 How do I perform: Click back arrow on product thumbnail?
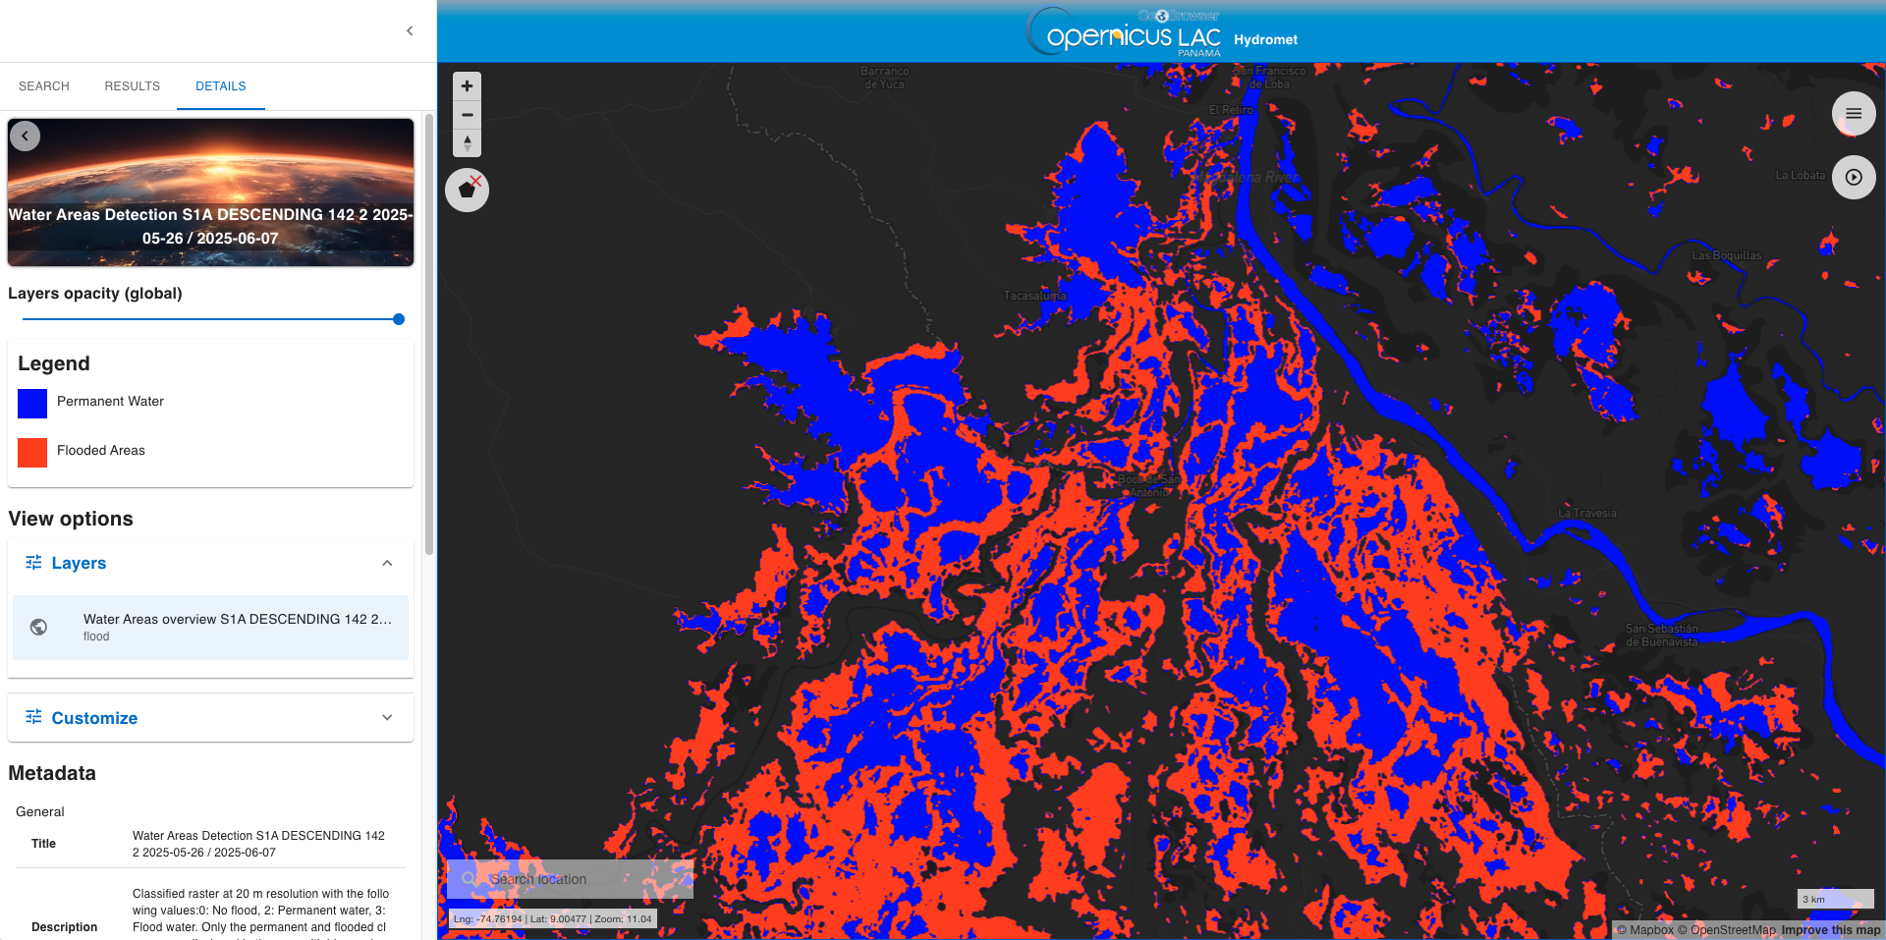point(26,137)
